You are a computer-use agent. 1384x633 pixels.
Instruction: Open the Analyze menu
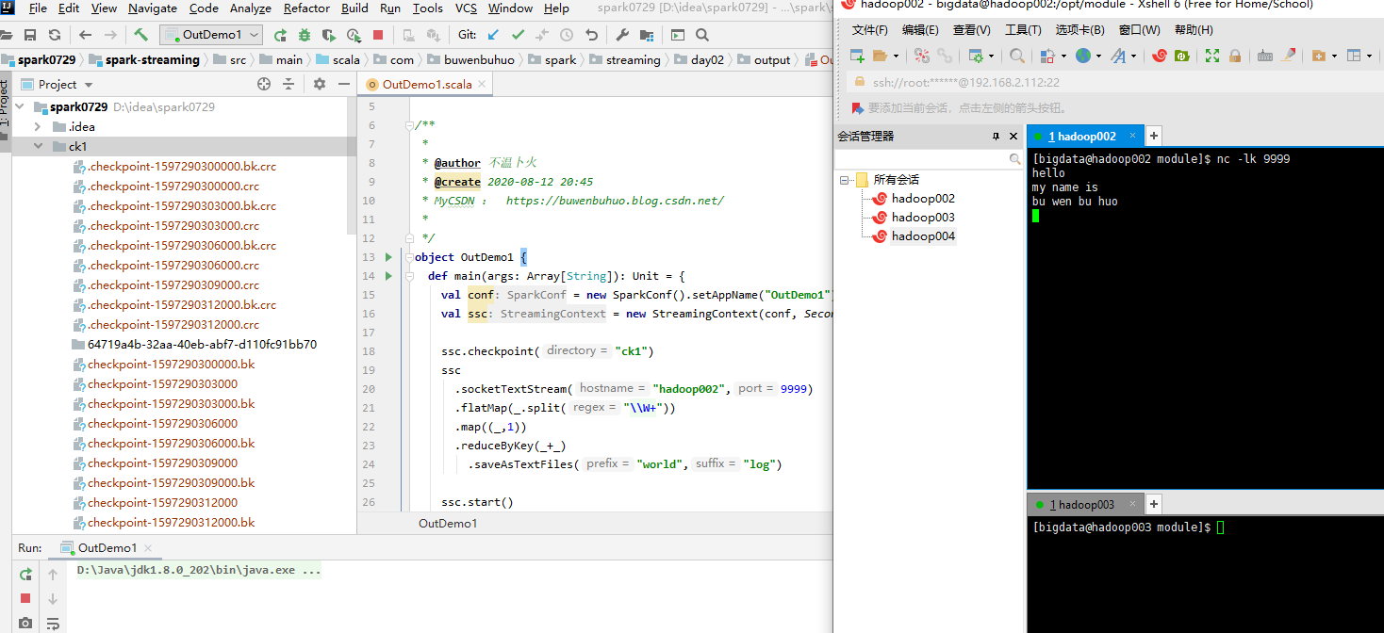(x=251, y=8)
